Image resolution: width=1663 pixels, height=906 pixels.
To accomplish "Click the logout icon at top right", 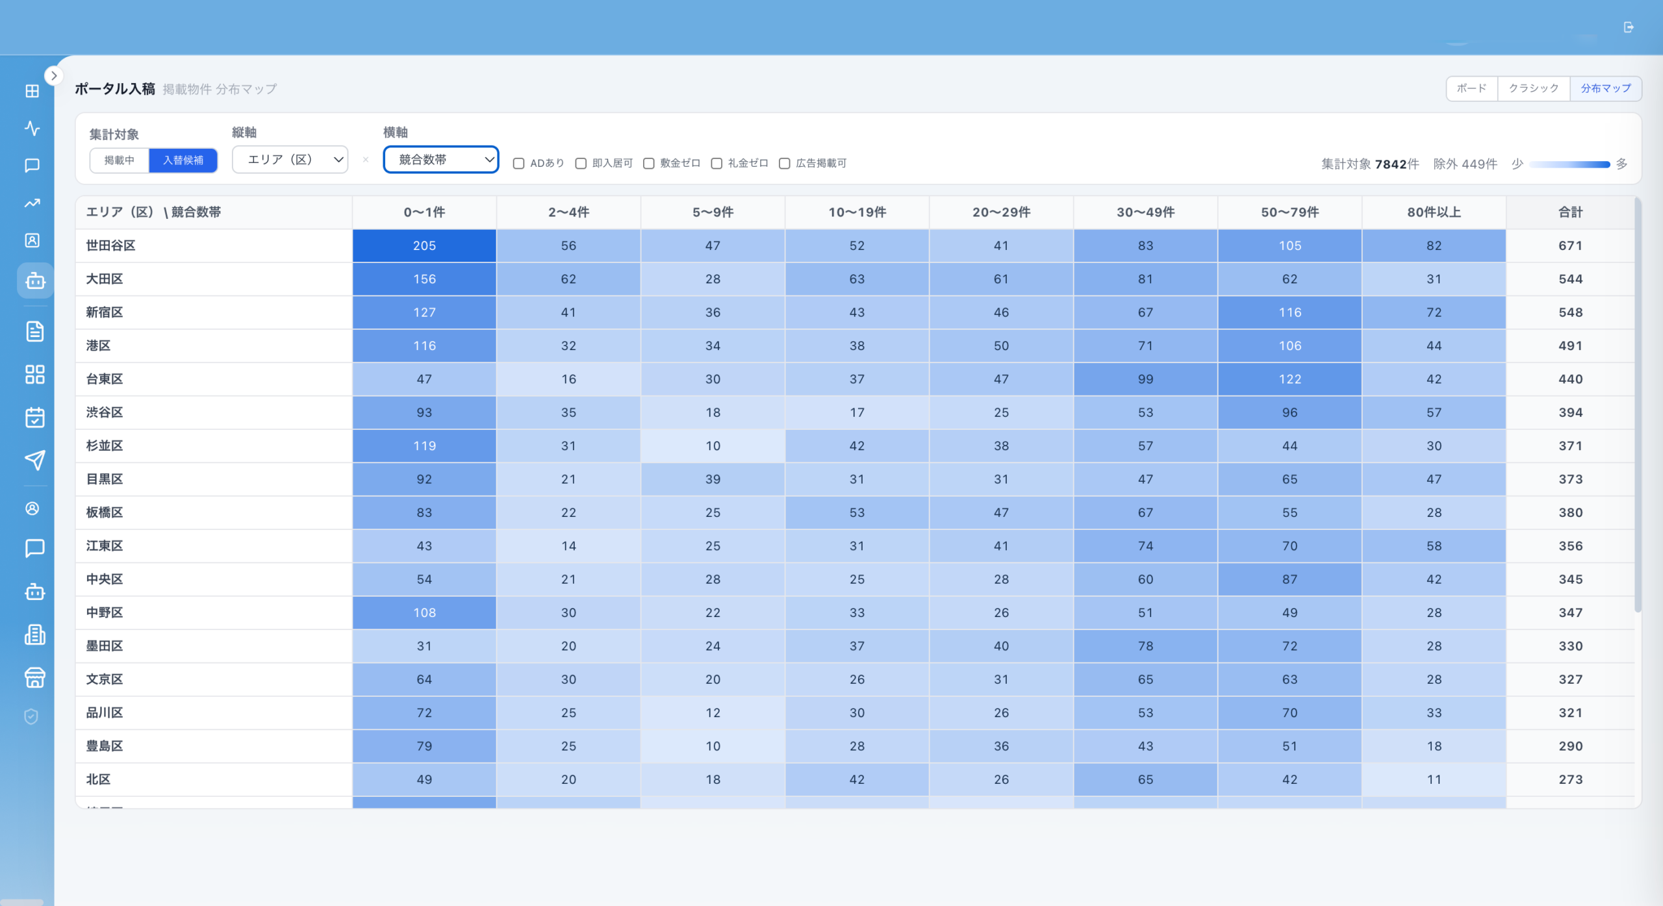I will [1628, 27].
